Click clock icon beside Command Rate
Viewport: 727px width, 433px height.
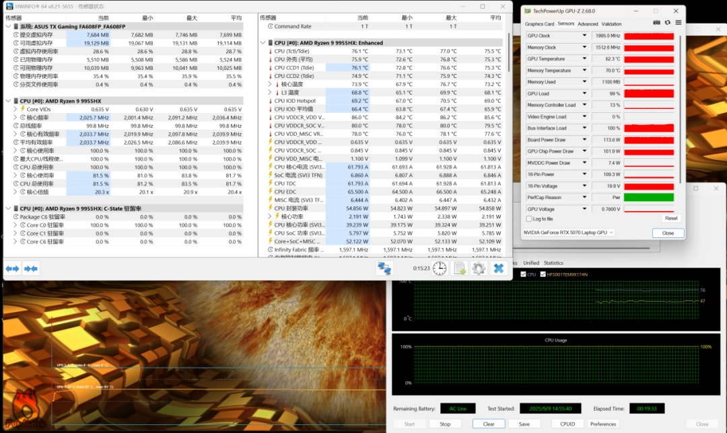tap(271, 26)
